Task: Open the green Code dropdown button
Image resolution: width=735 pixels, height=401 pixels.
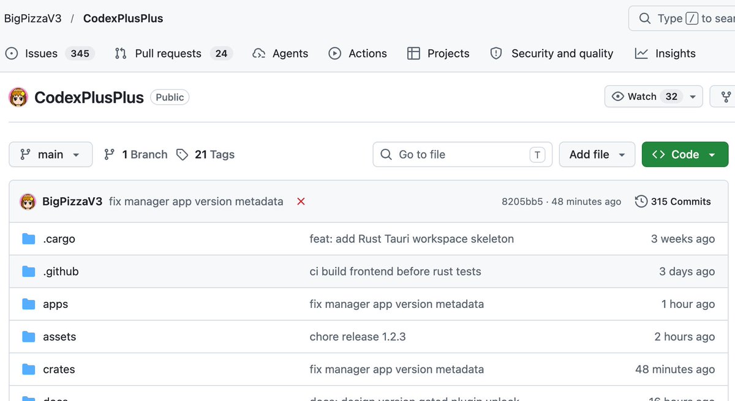Action: 685,154
